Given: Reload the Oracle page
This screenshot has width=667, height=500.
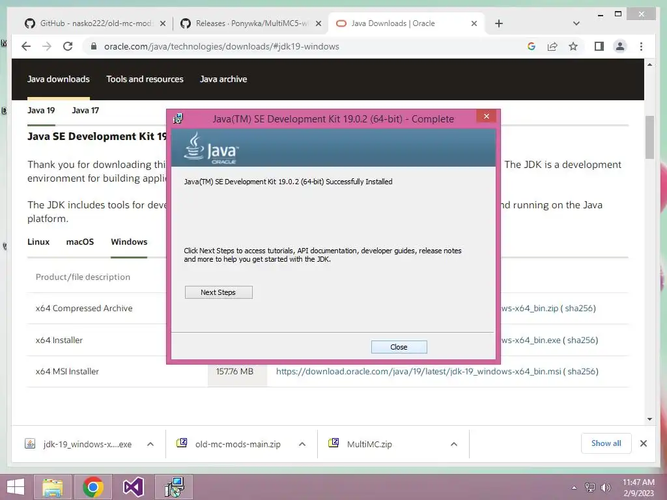Looking at the screenshot, I should pos(68,46).
